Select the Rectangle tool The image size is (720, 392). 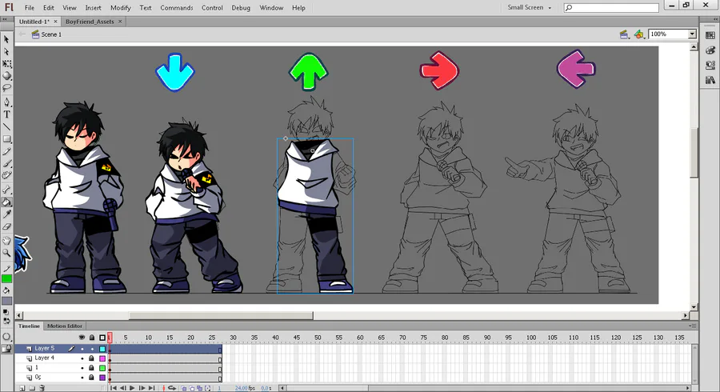7,139
